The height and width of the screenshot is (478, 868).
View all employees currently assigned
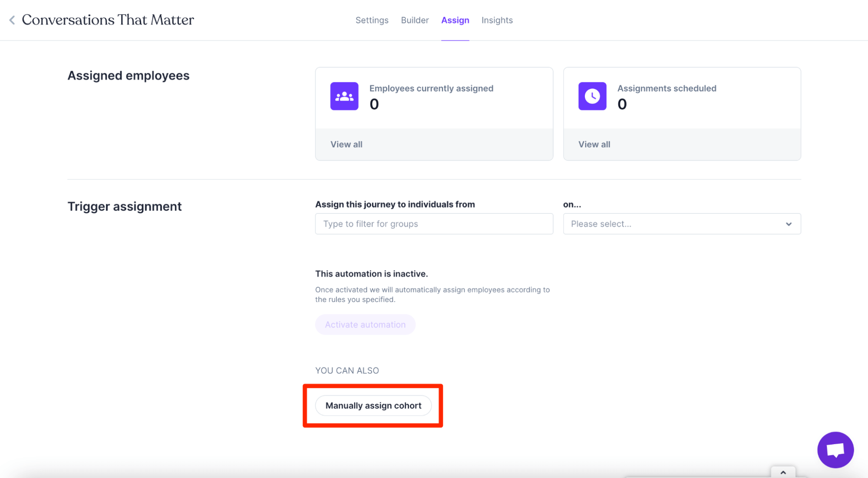click(346, 144)
